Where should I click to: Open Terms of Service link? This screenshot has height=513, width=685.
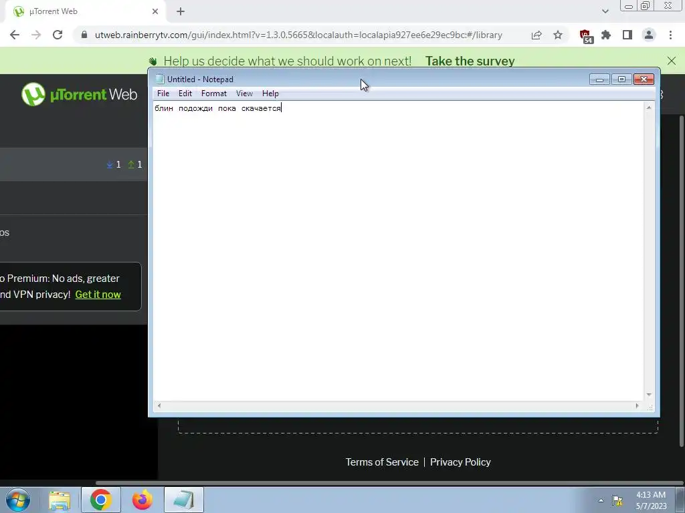click(382, 462)
